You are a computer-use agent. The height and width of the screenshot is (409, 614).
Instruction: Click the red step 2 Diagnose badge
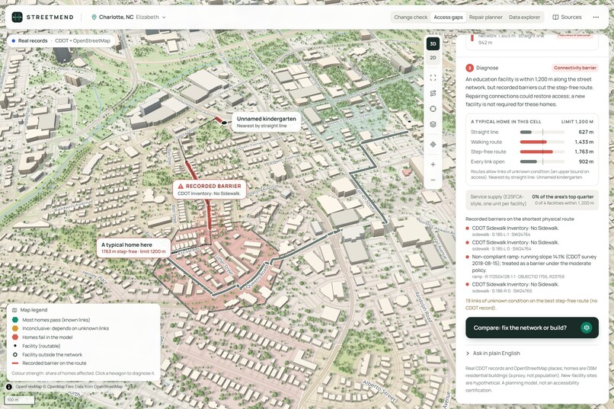469,68
